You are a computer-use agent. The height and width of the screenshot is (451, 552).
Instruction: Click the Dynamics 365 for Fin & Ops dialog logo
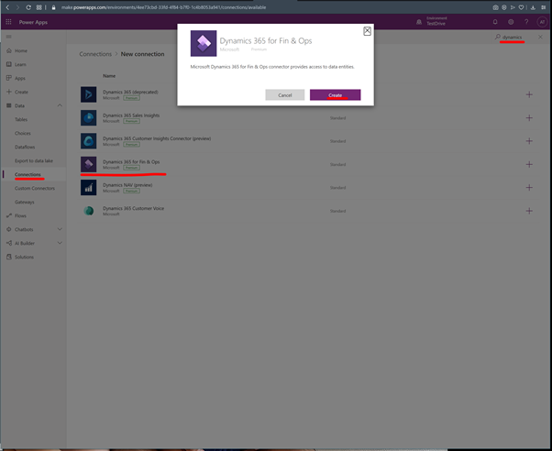(x=204, y=43)
